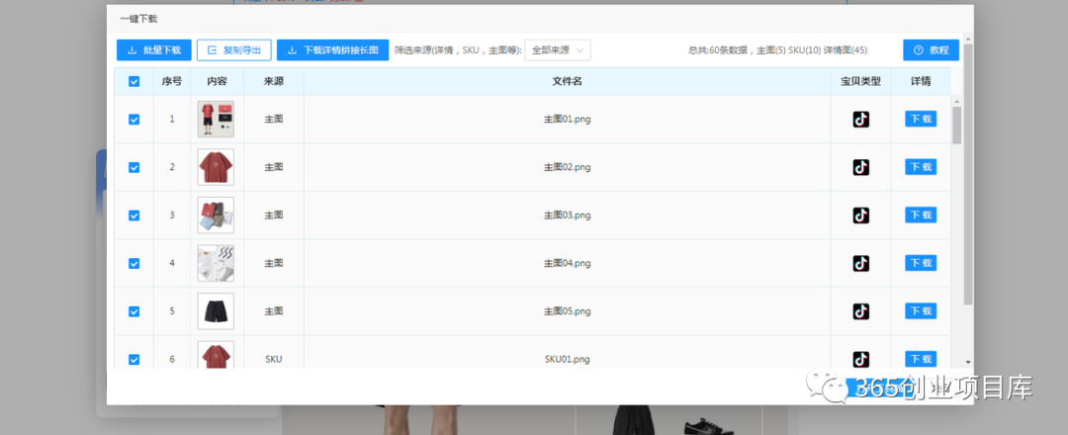Download 主图02.png using its 下载 button

click(x=921, y=167)
